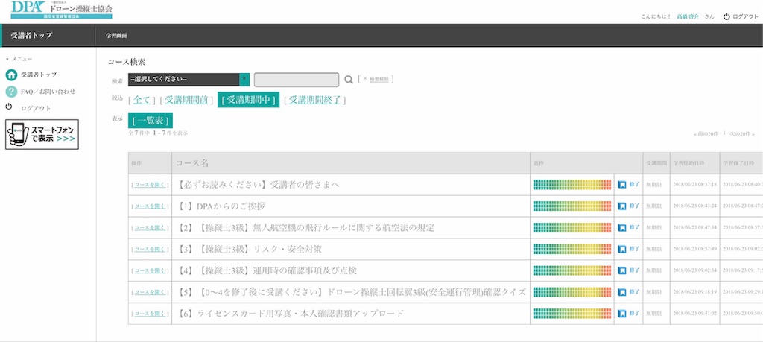
Task: Select the 受講期間中 filter
Action: tap(248, 100)
